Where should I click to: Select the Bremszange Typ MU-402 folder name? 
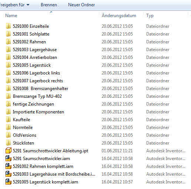click(37, 96)
